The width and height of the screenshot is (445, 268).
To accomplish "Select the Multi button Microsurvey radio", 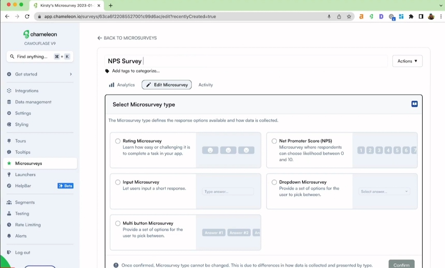I will click(x=118, y=223).
